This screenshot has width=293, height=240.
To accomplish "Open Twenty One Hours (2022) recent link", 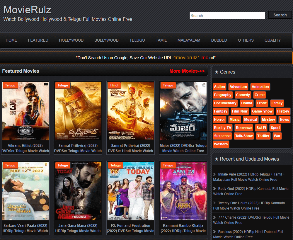I will [x=249, y=206].
